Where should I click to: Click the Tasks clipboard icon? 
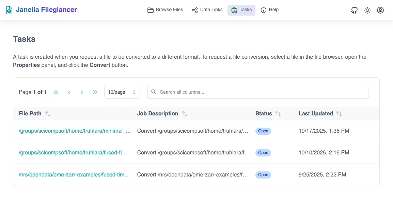(234, 10)
